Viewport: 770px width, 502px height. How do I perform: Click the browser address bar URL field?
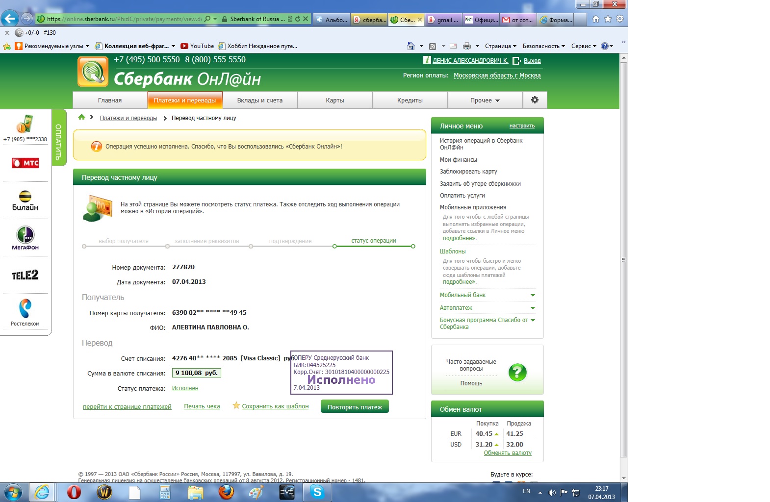(124, 19)
